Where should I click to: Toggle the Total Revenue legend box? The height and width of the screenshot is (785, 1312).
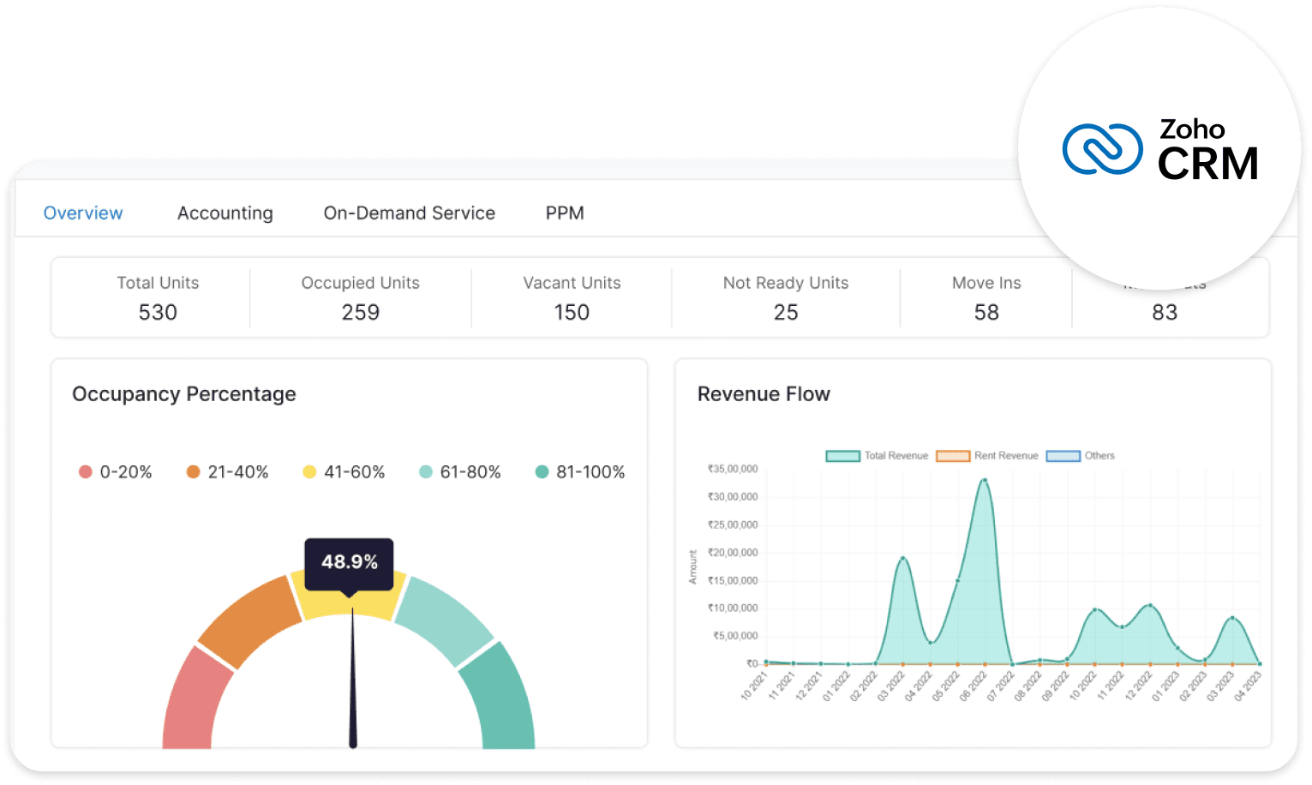(842, 456)
